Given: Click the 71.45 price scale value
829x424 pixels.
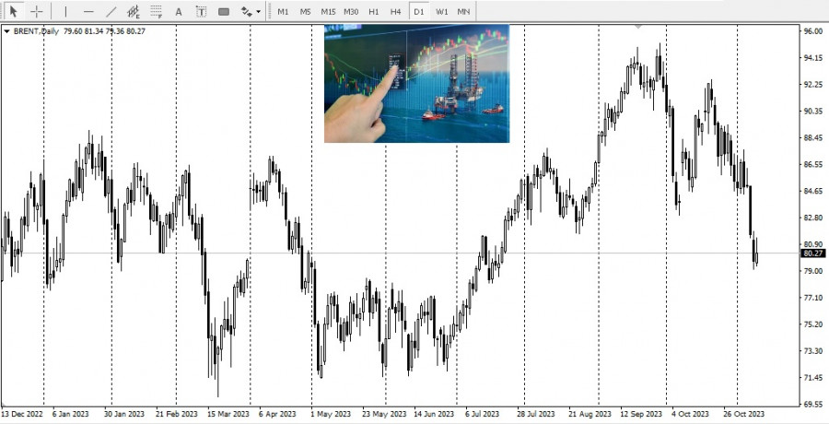Looking at the screenshot, I should 812,378.
